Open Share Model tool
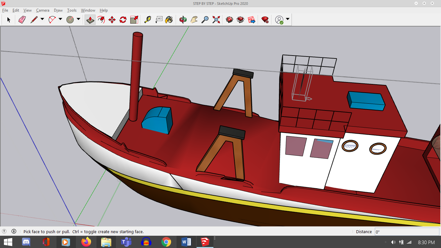The image size is (441, 248). pos(241,20)
